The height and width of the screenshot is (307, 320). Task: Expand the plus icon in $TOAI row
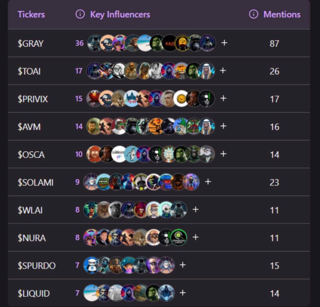(x=223, y=71)
